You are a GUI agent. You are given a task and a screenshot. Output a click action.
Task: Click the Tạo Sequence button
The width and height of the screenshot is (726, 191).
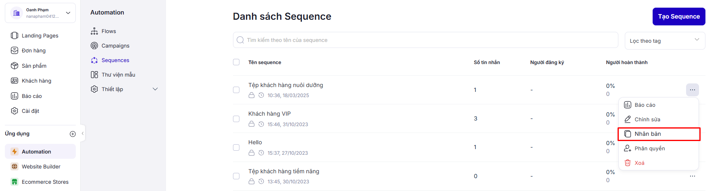click(x=678, y=17)
